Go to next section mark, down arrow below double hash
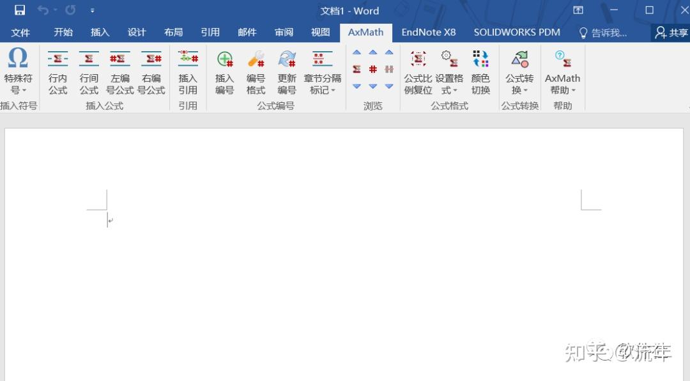Screen dimensions: 690x381 (x=389, y=86)
